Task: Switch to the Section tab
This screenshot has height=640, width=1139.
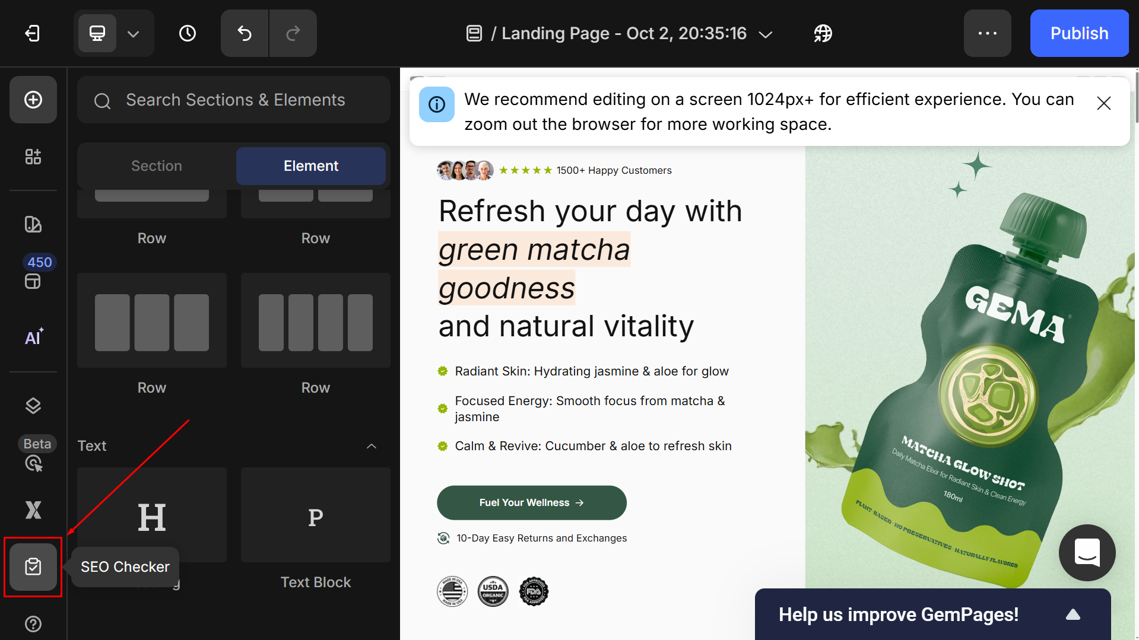Action: click(157, 166)
